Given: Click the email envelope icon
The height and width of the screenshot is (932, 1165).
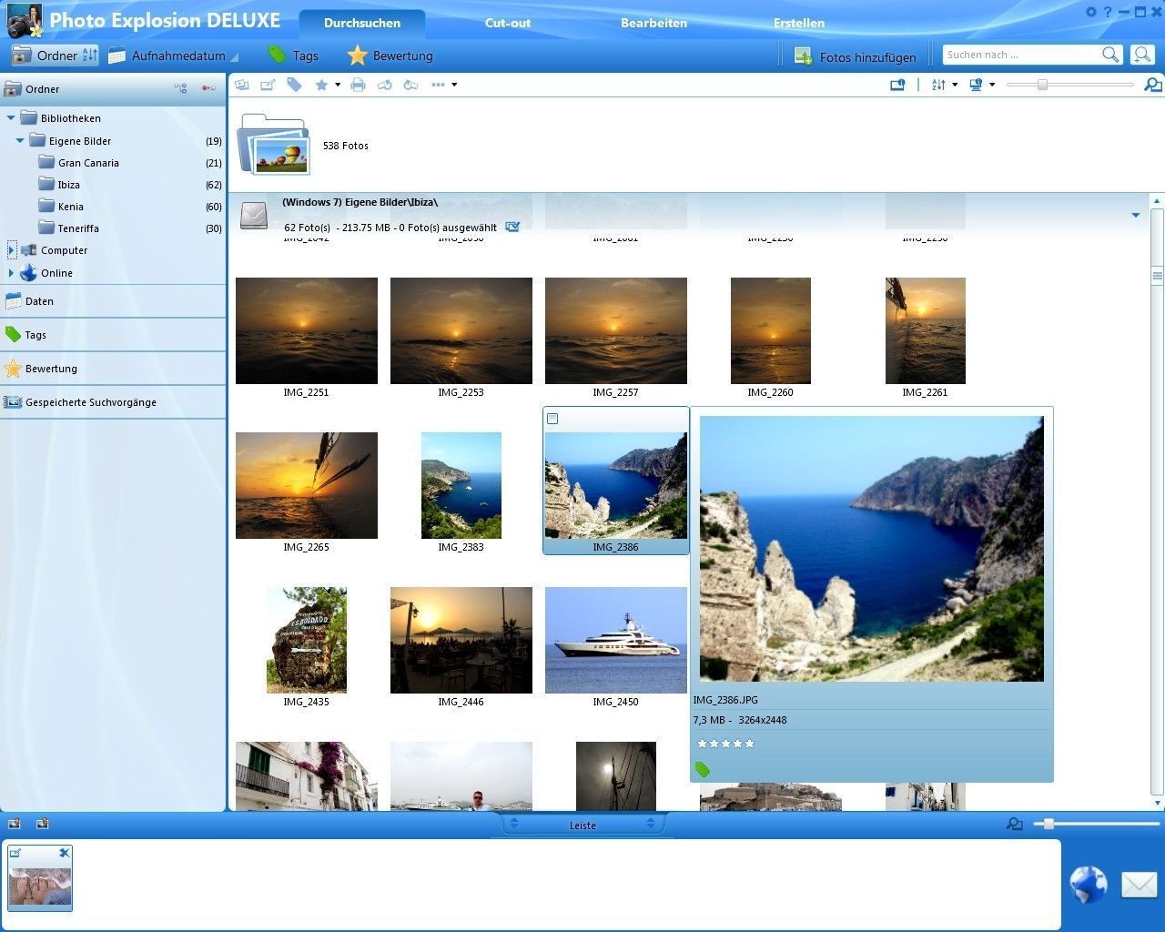Looking at the screenshot, I should coord(1139,884).
